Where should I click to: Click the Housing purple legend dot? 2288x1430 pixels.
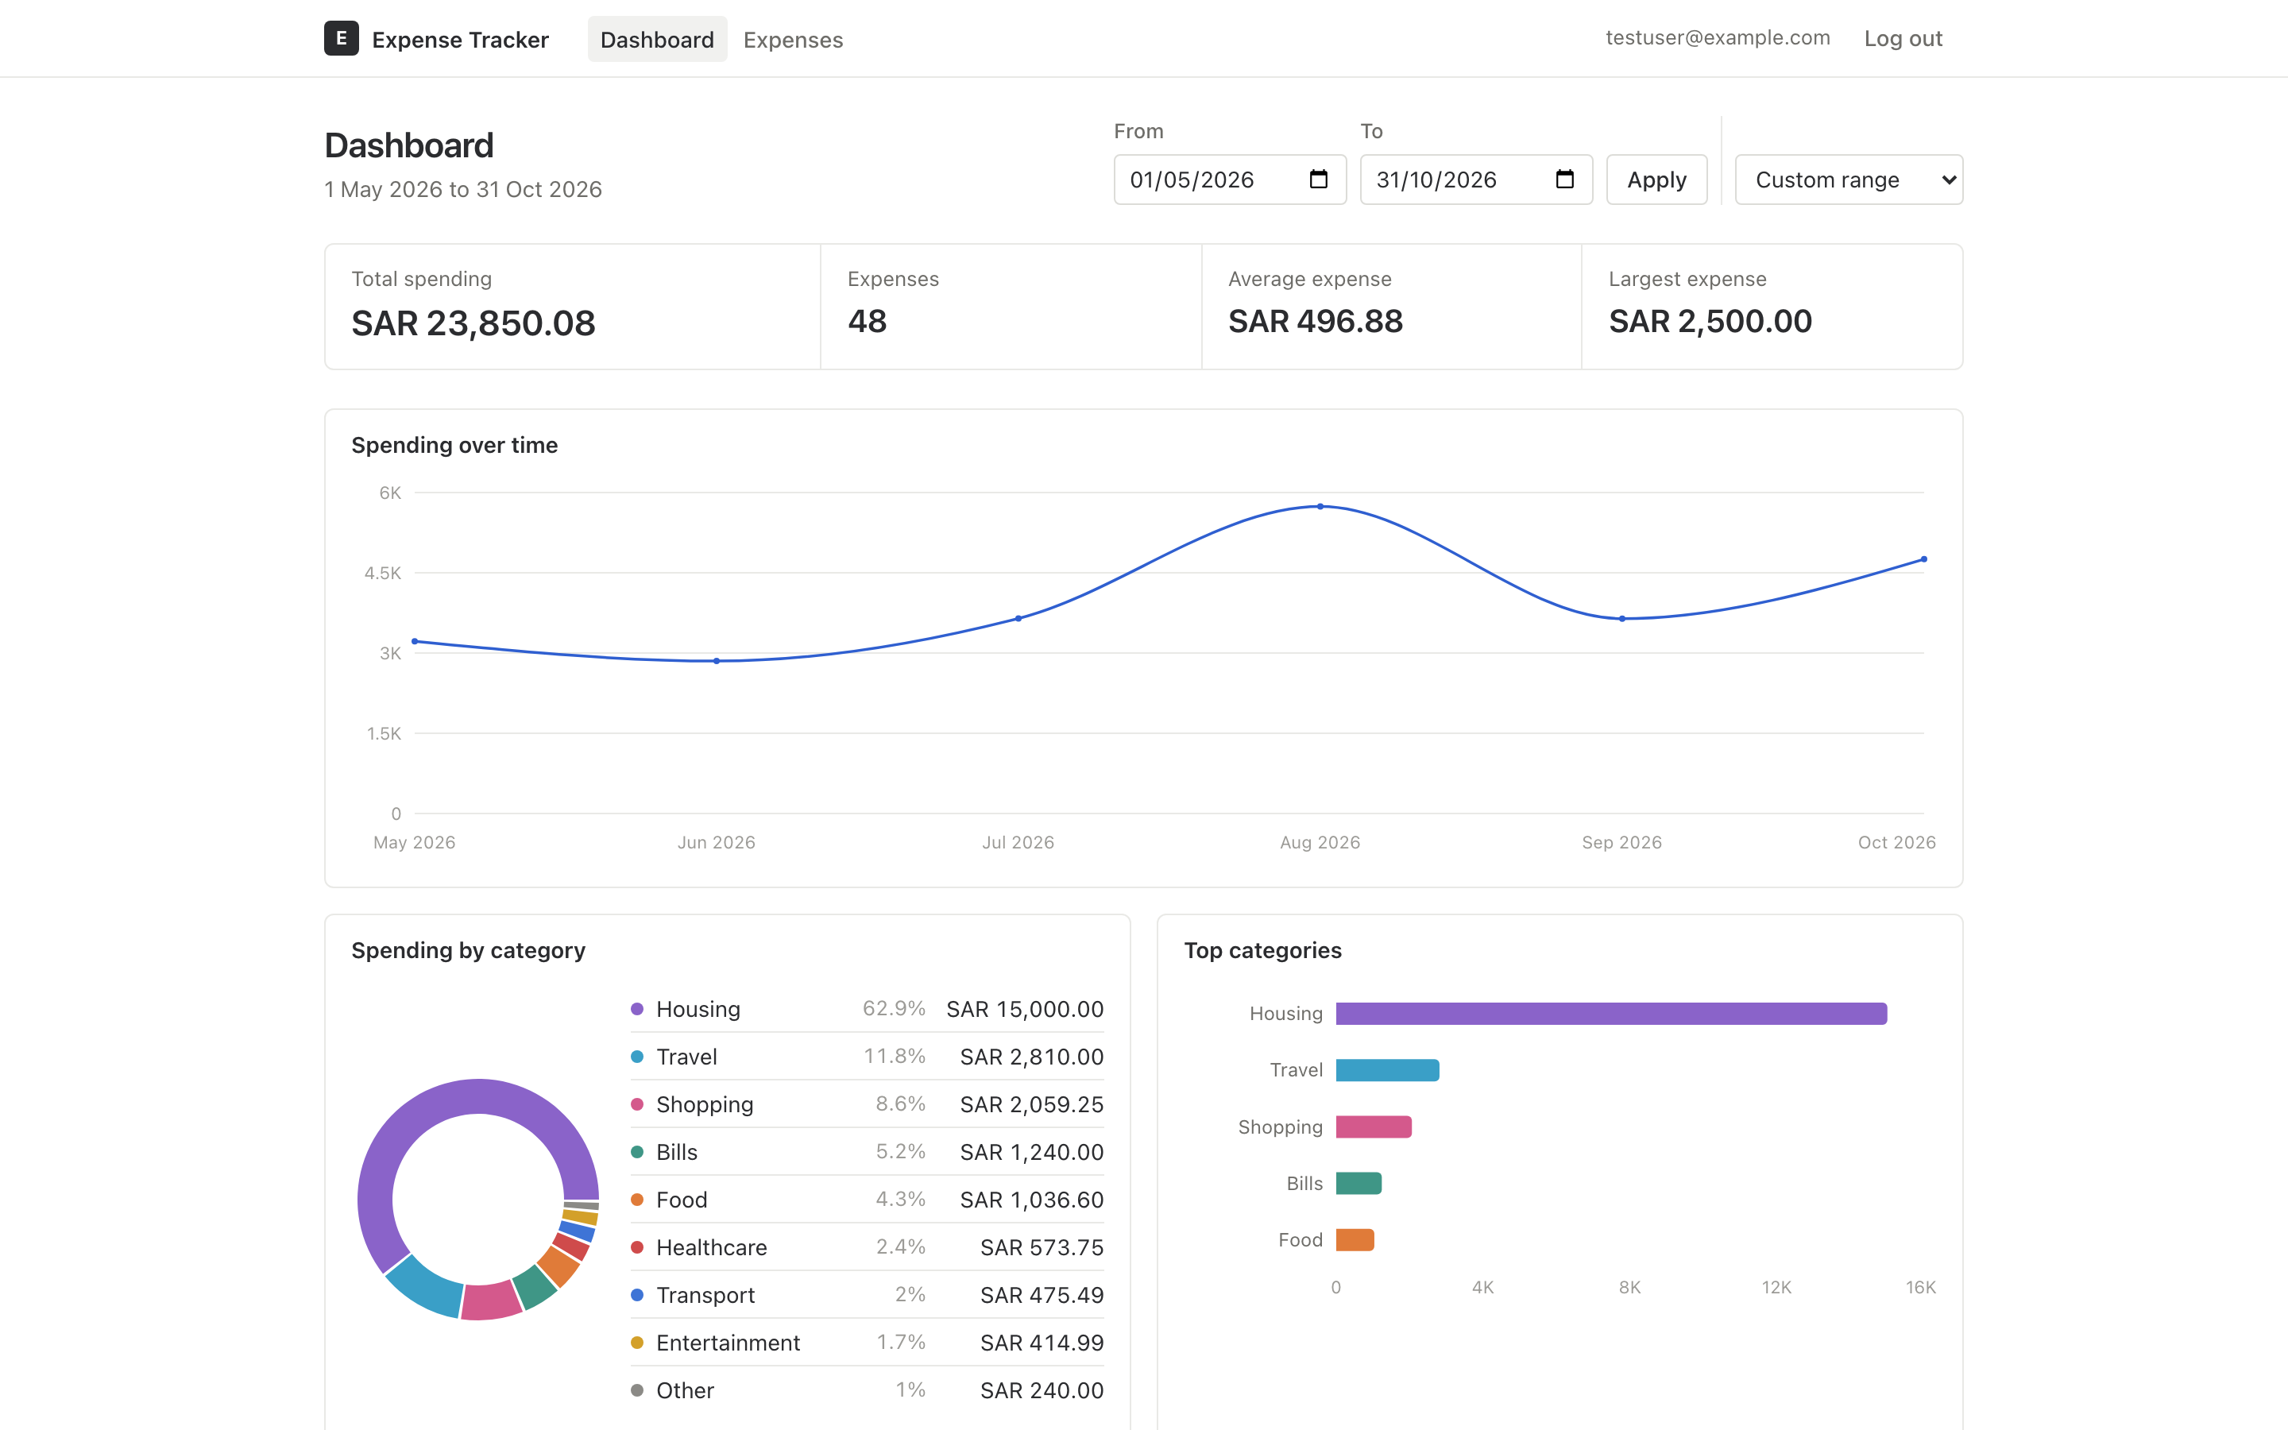pyautogui.click(x=637, y=1009)
